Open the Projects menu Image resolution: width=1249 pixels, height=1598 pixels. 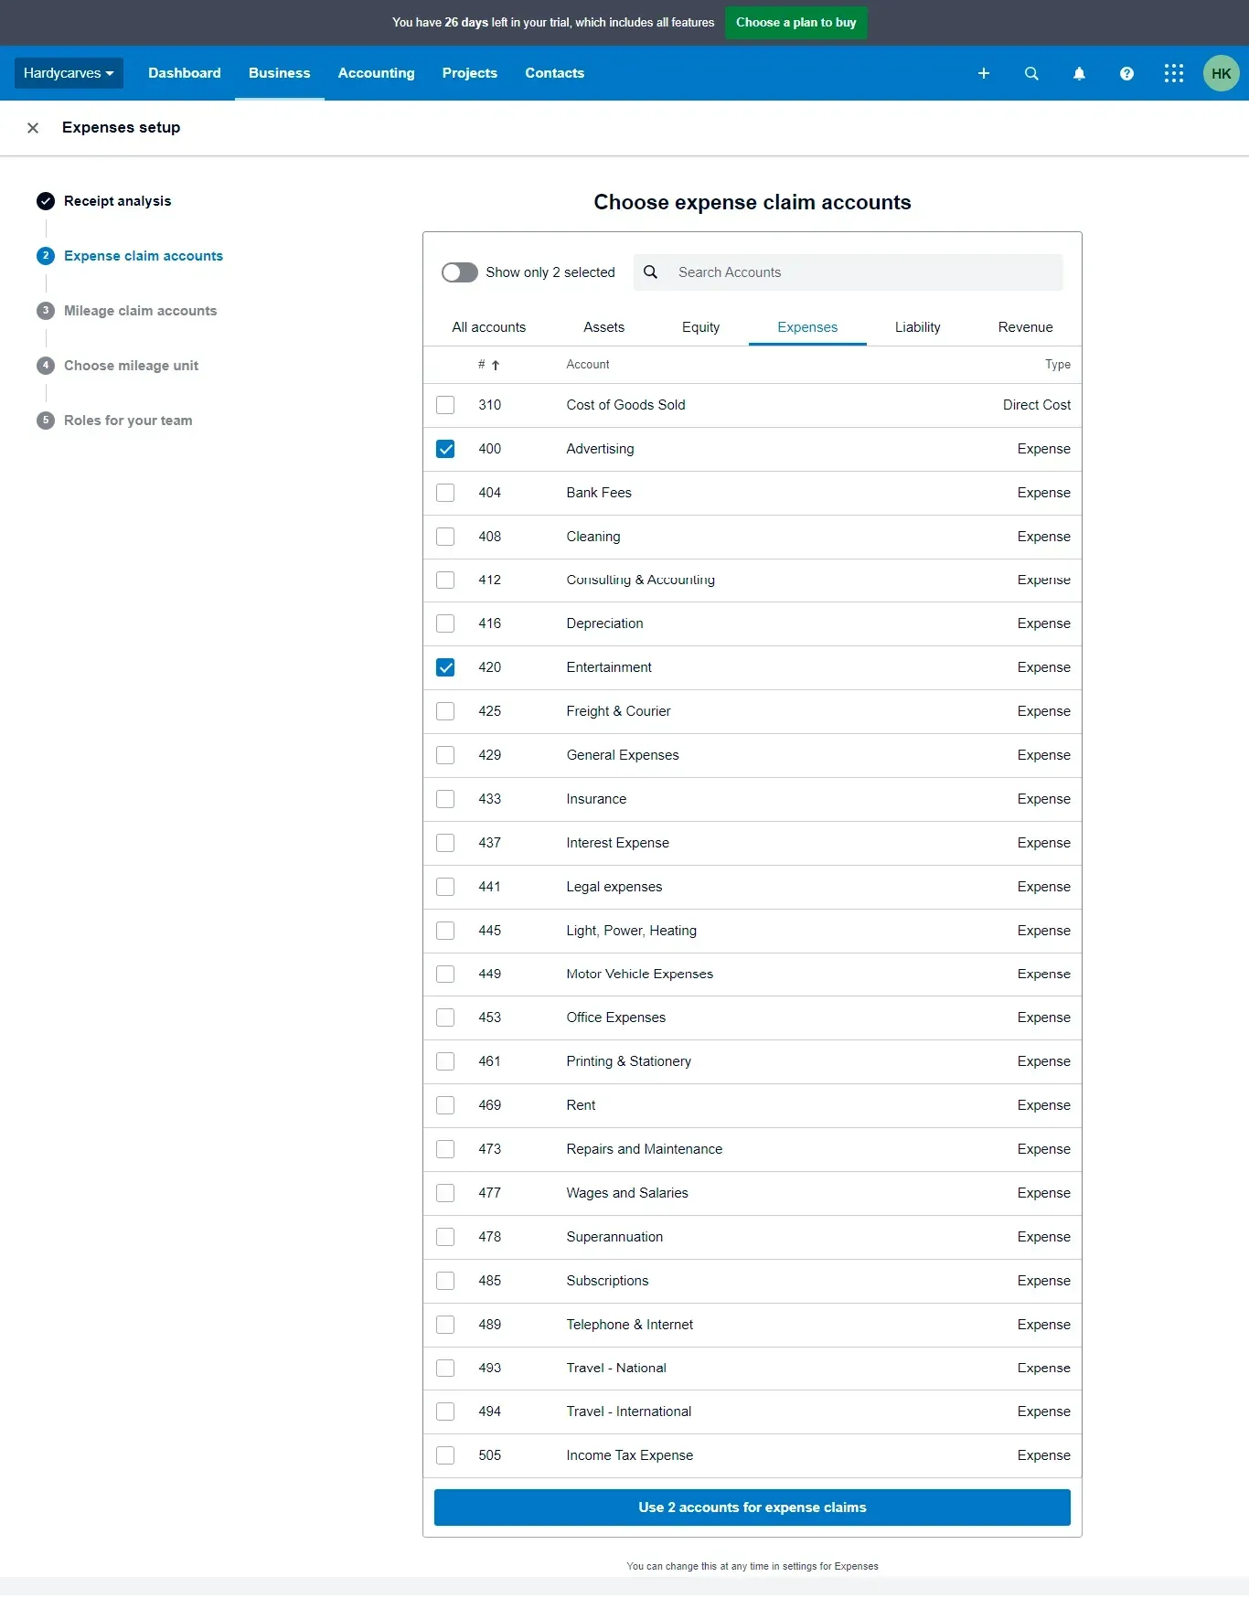point(470,73)
